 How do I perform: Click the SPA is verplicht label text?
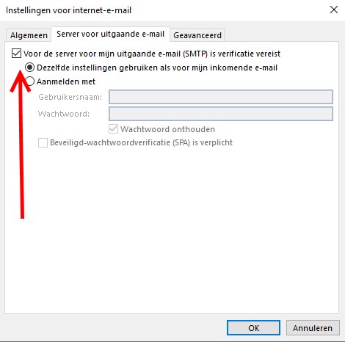[141, 142]
